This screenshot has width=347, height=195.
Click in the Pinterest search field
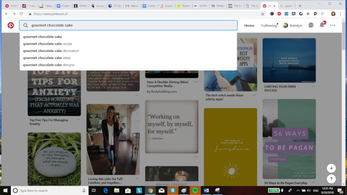click(128, 25)
